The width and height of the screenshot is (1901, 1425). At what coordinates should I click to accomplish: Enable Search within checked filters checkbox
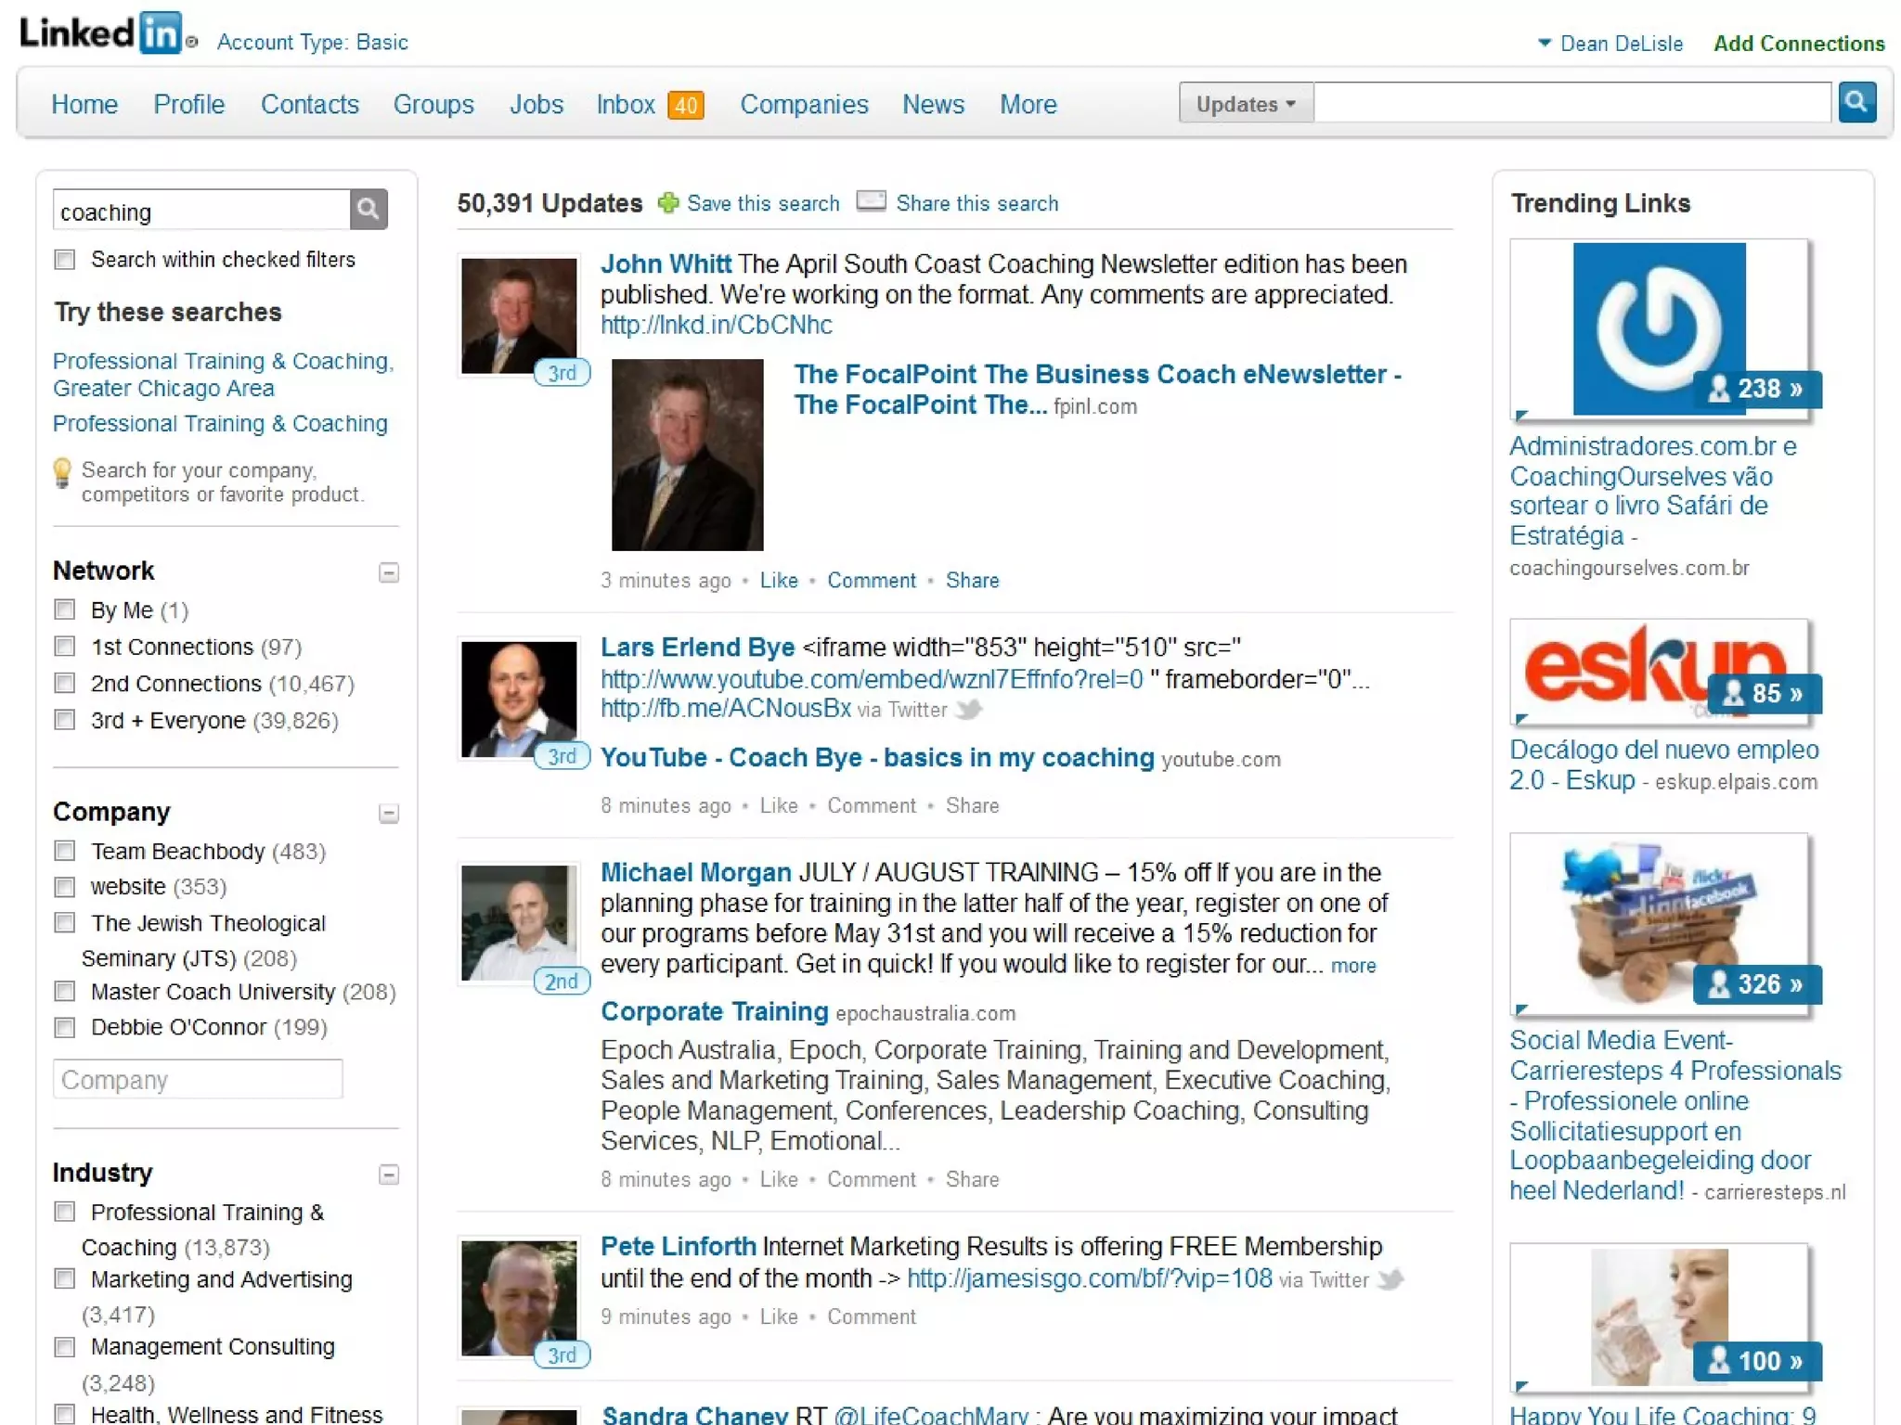click(65, 260)
